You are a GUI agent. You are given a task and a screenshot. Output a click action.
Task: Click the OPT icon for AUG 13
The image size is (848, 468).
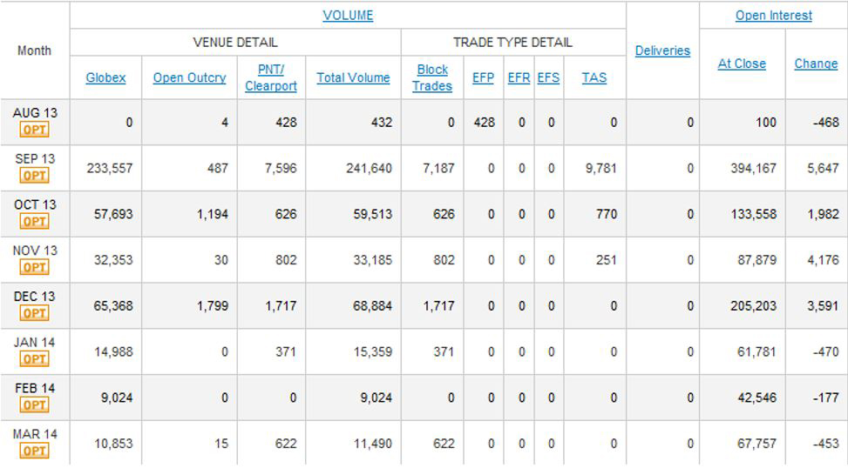click(x=35, y=130)
